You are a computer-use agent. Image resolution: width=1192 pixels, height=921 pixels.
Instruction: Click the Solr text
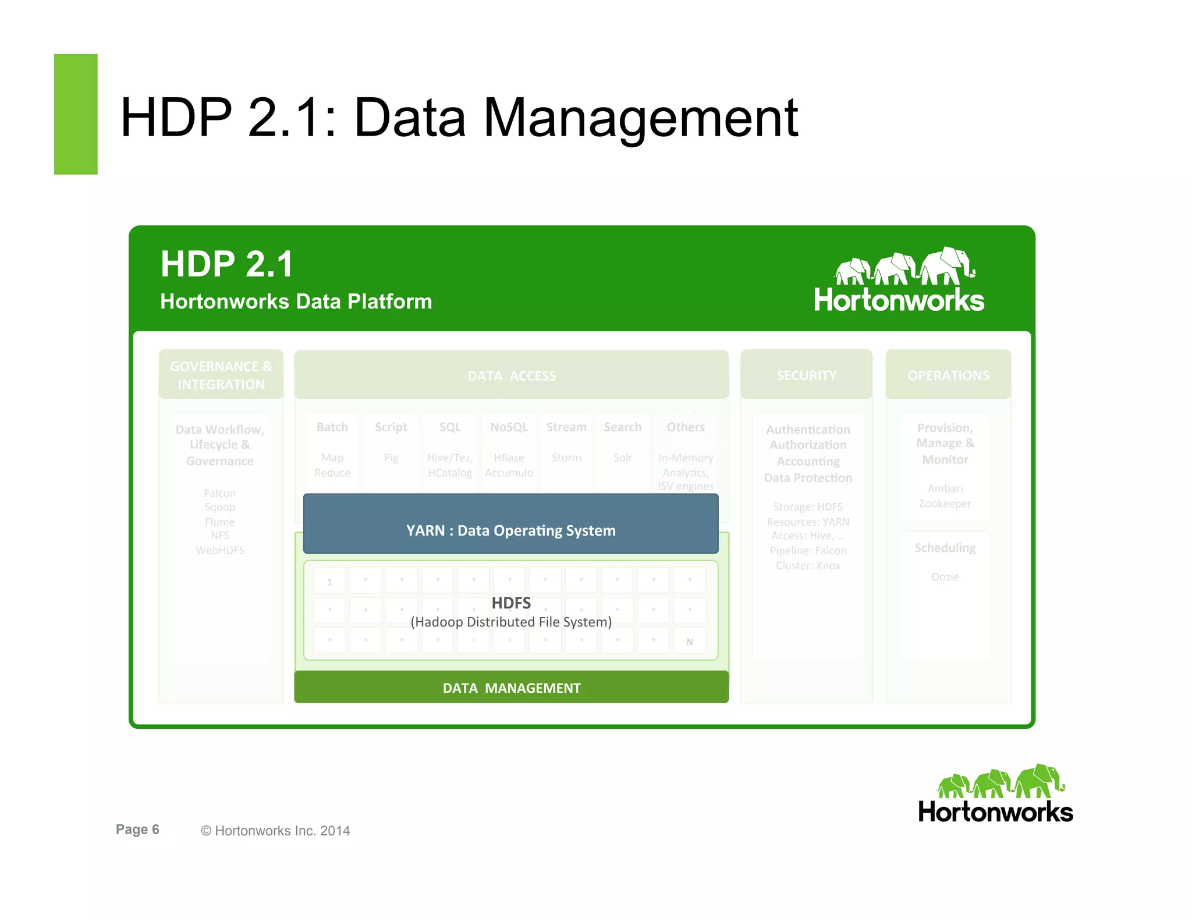623,458
